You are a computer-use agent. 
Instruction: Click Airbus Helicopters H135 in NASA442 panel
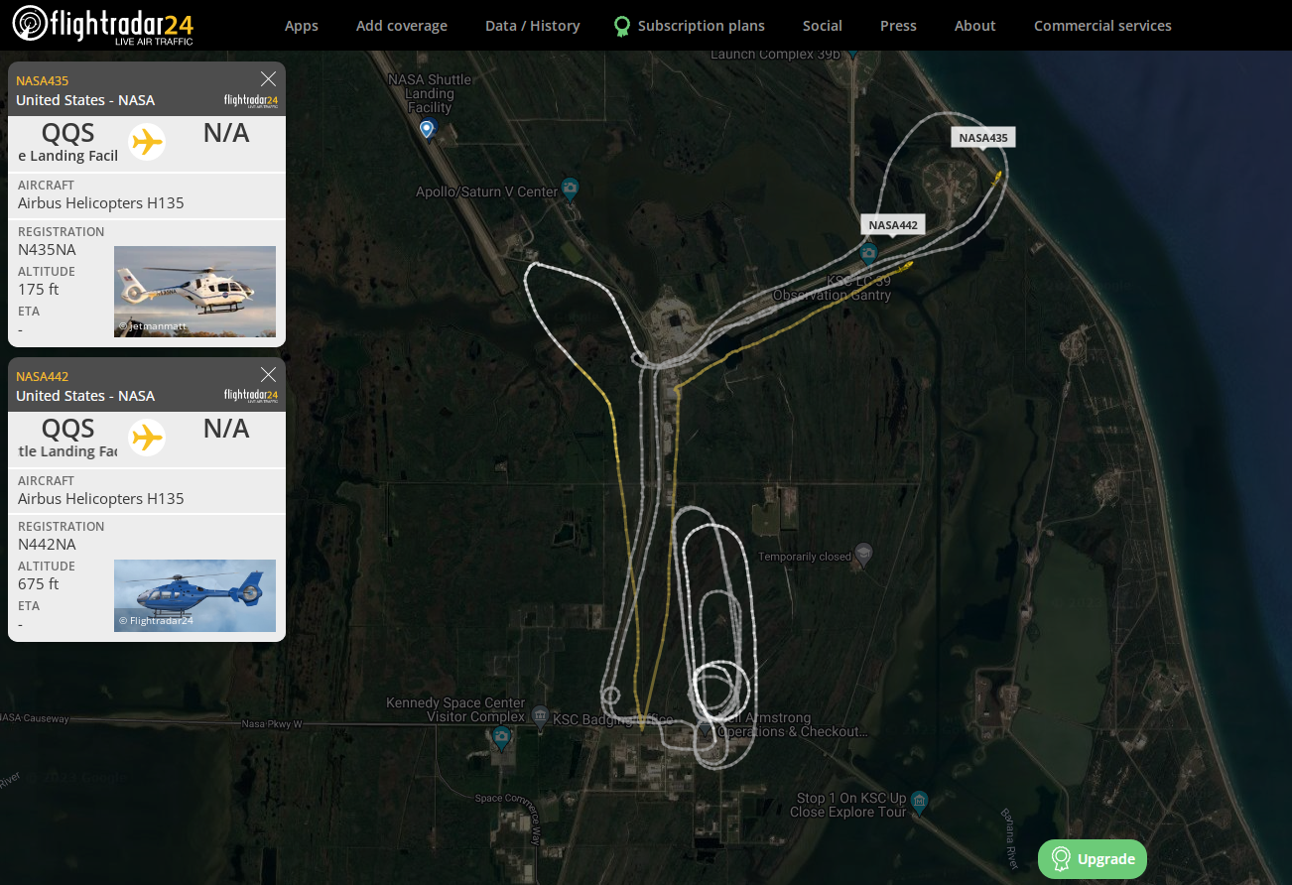[x=101, y=499]
